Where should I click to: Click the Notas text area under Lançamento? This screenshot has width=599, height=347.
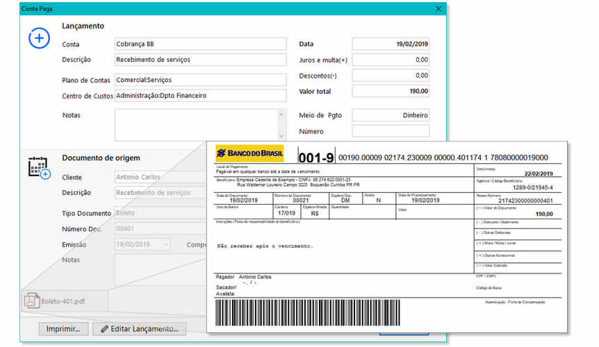196,125
